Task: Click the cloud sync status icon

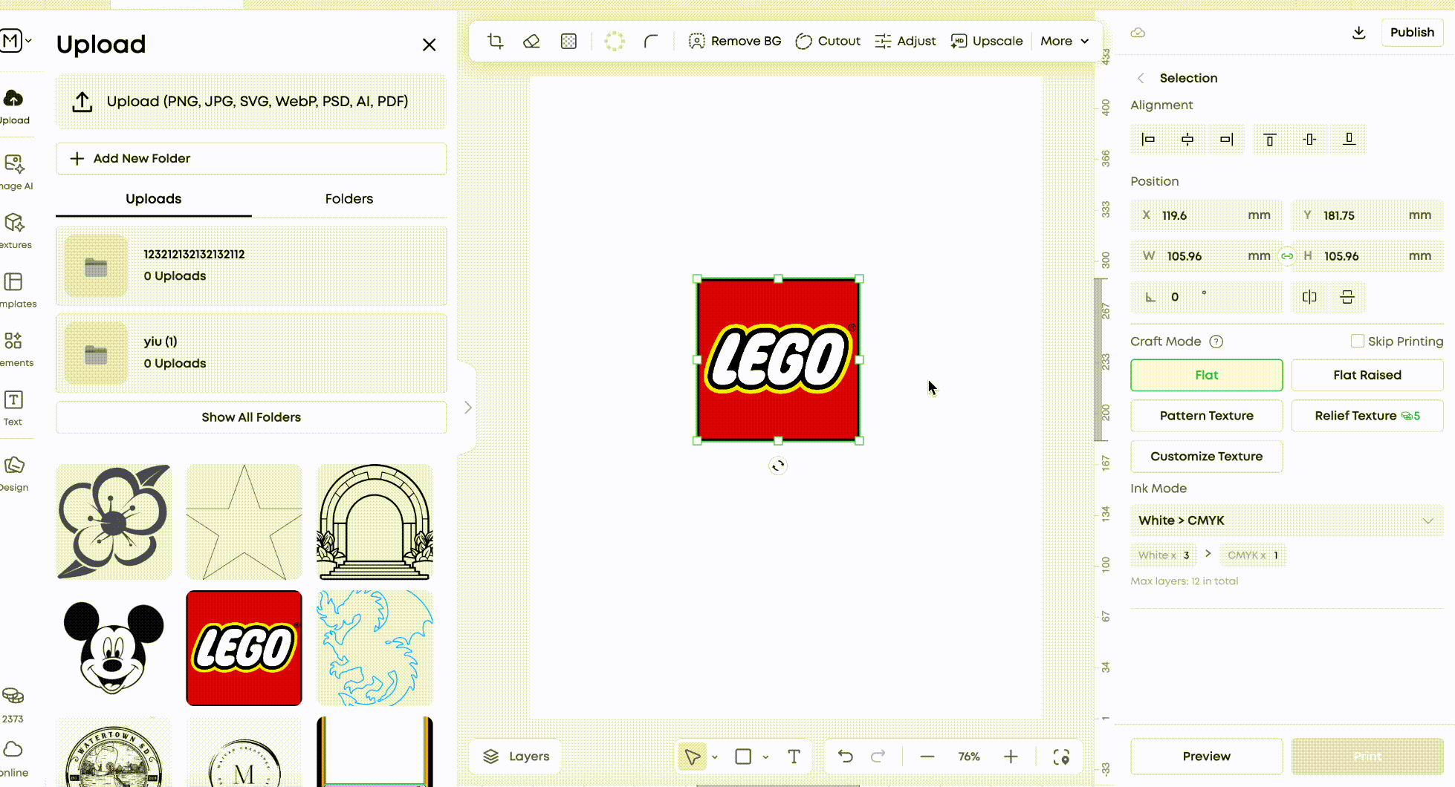Action: [x=1138, y=33]
